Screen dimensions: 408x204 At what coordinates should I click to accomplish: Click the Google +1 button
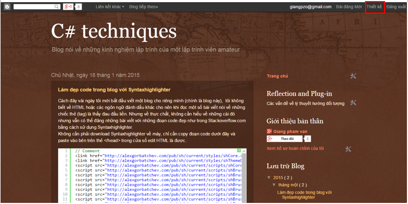pyautogui.click(x=69, y=7)
